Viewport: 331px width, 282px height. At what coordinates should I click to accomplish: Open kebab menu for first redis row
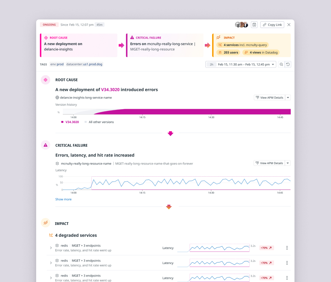pyautogui.click(x=287, y=248)
